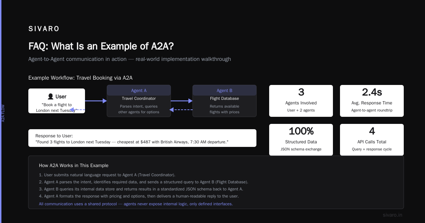This screenshot has width=425, height=223.
Task: Click the "JSON schema exchange" caption
Action: (301, 149)
